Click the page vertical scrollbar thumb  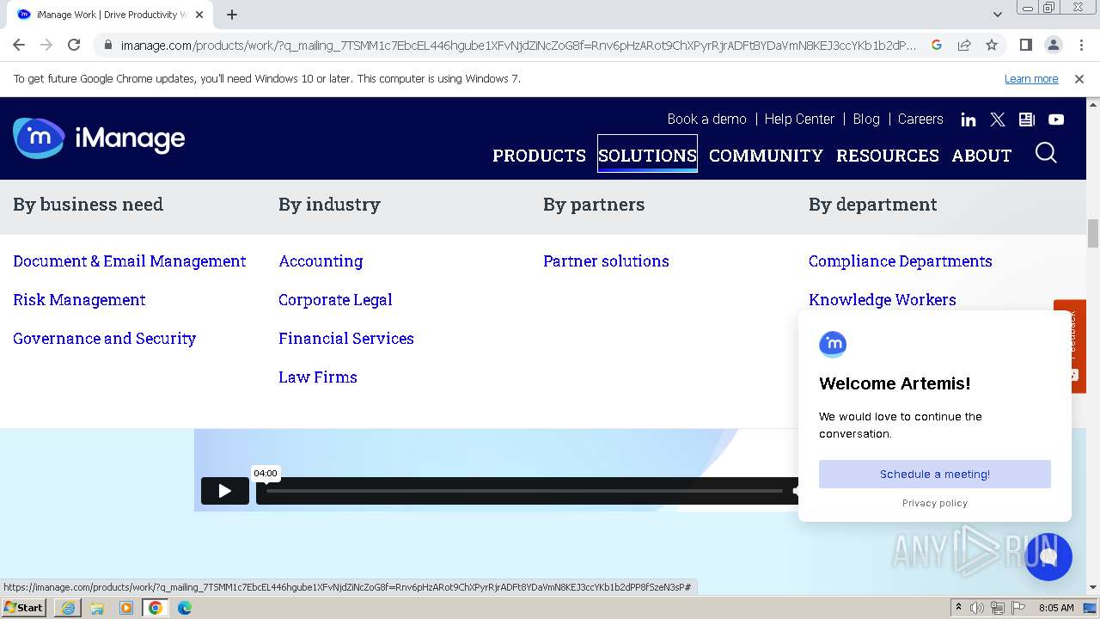coord(1092,232)
